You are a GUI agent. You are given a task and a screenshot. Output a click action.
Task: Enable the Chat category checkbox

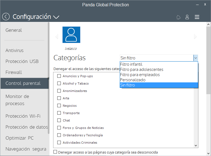click(59, 120)
